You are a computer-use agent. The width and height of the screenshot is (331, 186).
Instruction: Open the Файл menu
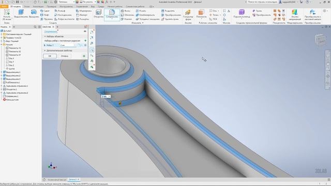4,7
